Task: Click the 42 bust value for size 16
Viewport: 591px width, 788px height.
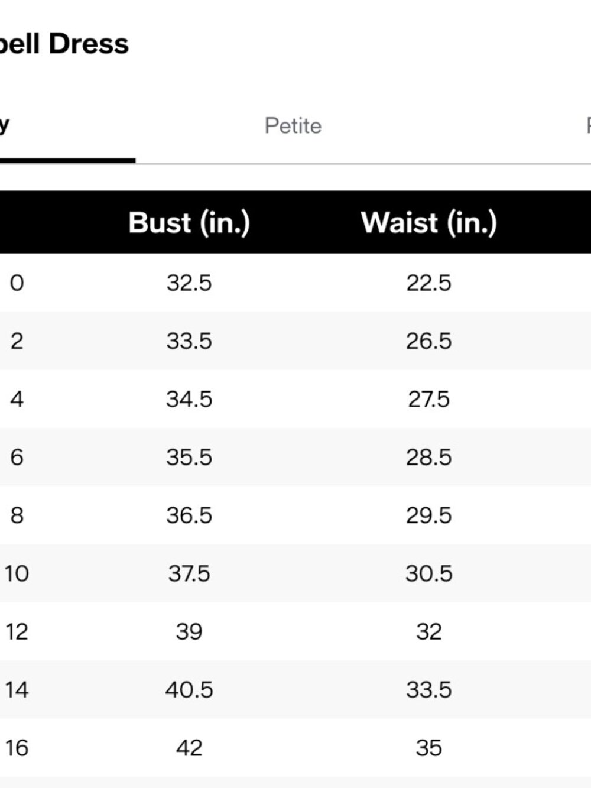Action: [189, 748]
